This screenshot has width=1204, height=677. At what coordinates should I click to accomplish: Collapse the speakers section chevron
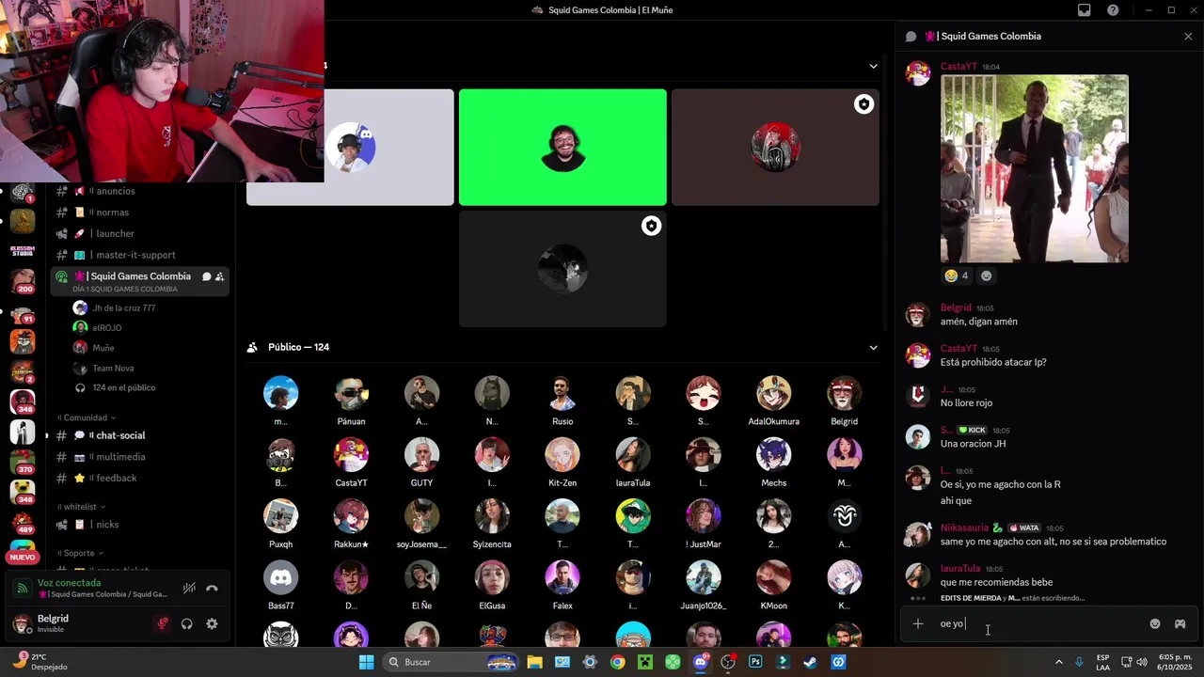(873, 66)
